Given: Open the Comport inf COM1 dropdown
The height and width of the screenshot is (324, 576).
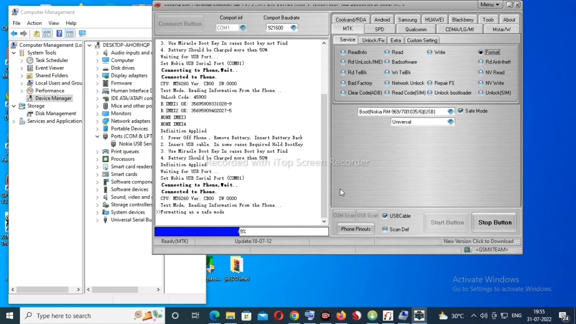Looking at the screenshot, I should (243, 28).
